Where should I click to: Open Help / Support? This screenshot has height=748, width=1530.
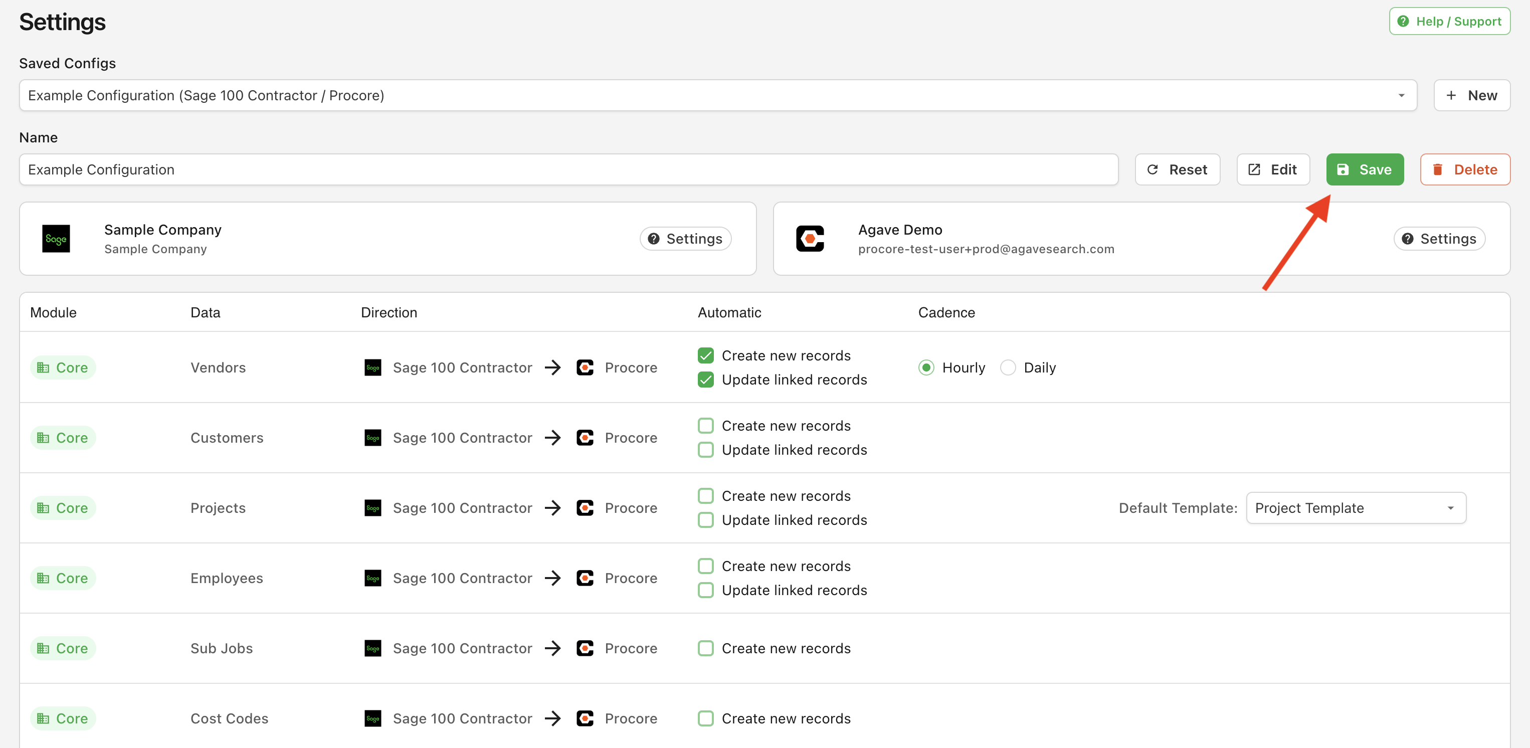pos(1449,22)
